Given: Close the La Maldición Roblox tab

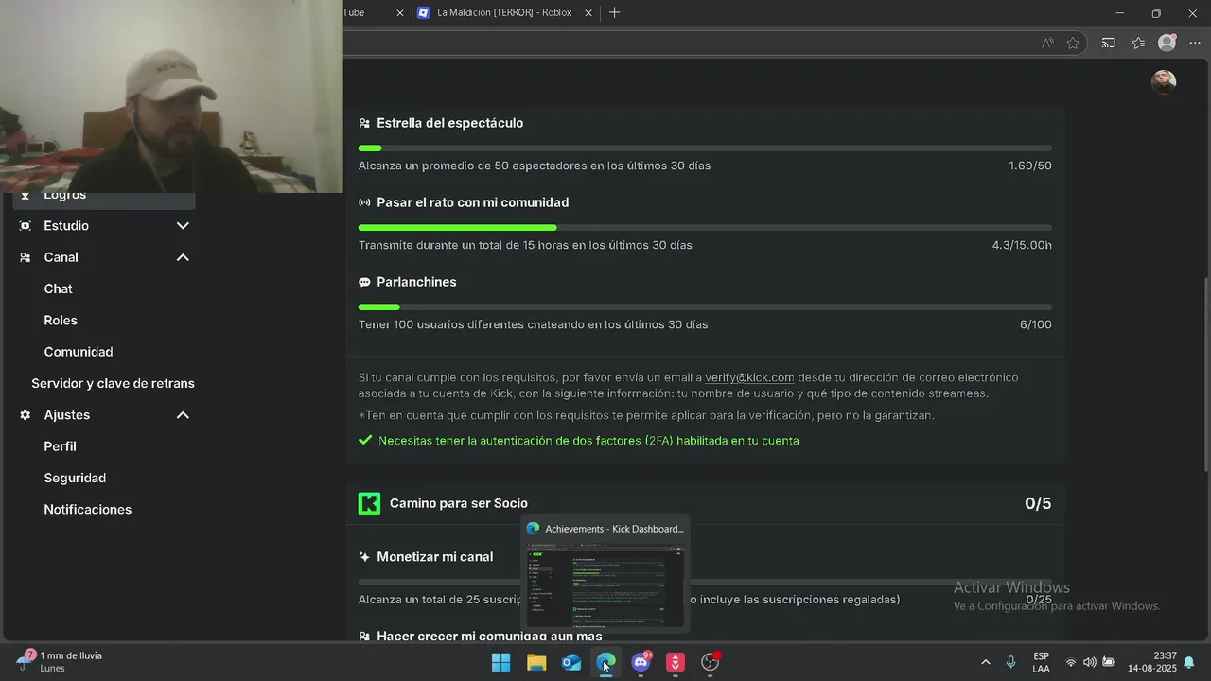Looking at the screenshot, I should click(588, 13).
